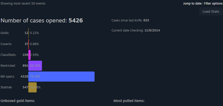Click the red Coverts bar line

[x=29, y=44]
